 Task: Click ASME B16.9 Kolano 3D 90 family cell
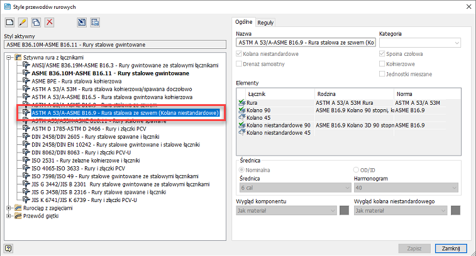pyautogui.click(x=355, y=125)
